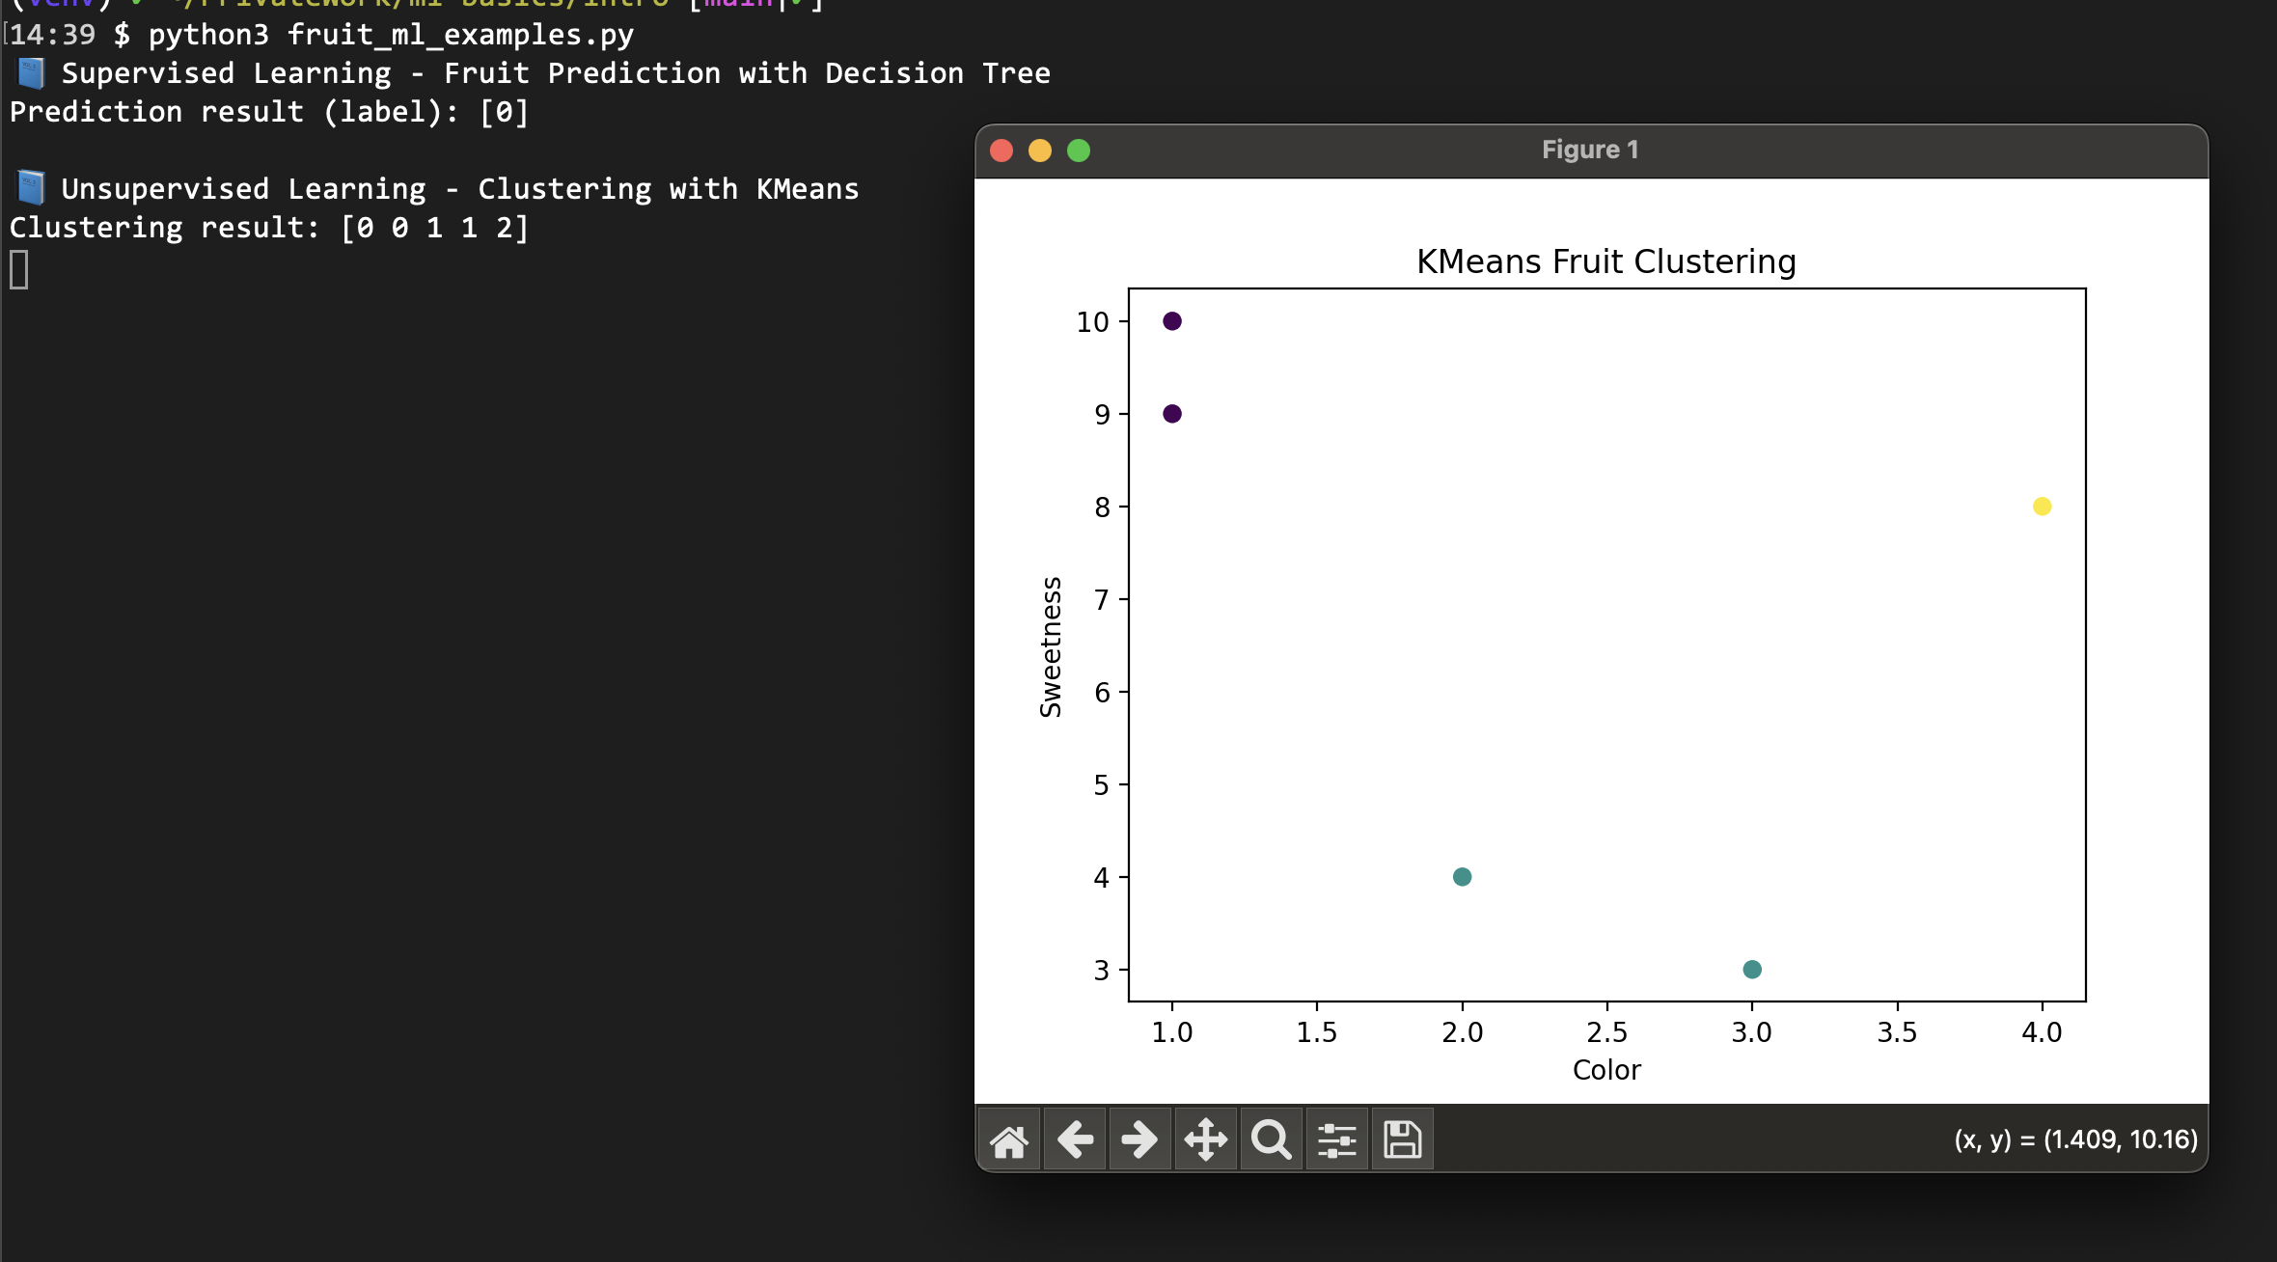Click the Back arrow toolbar icon
This screenshot has width=2277, height=1262.
coord(1075,1140)
